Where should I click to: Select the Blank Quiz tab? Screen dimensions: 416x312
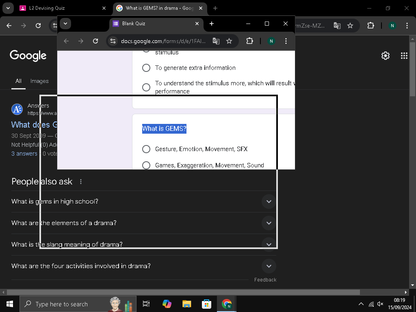[x=156, y=24]
